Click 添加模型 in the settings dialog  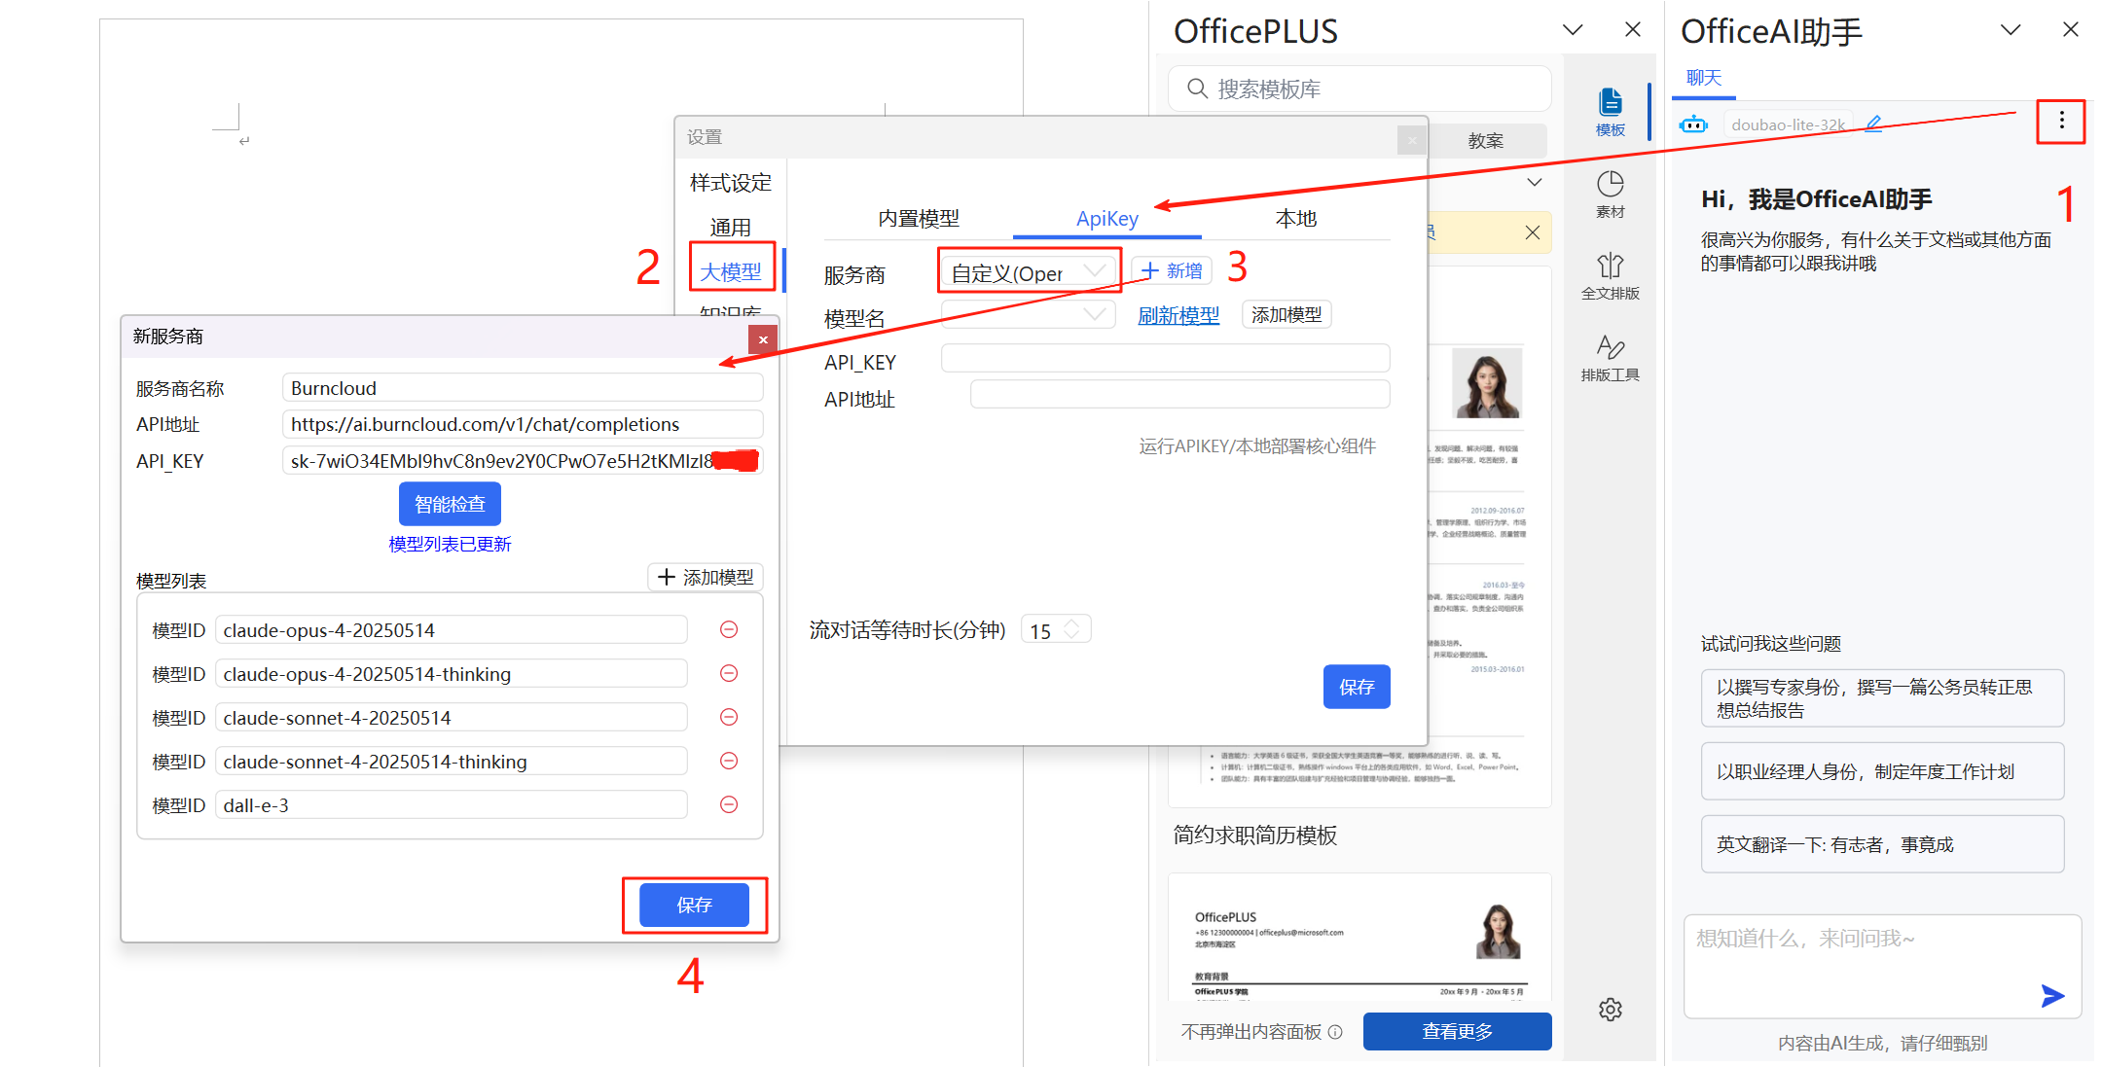click(1287, 314)
